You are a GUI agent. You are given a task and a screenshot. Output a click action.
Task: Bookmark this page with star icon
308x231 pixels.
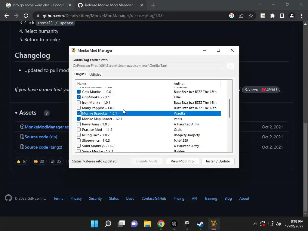tap(251, 16)
